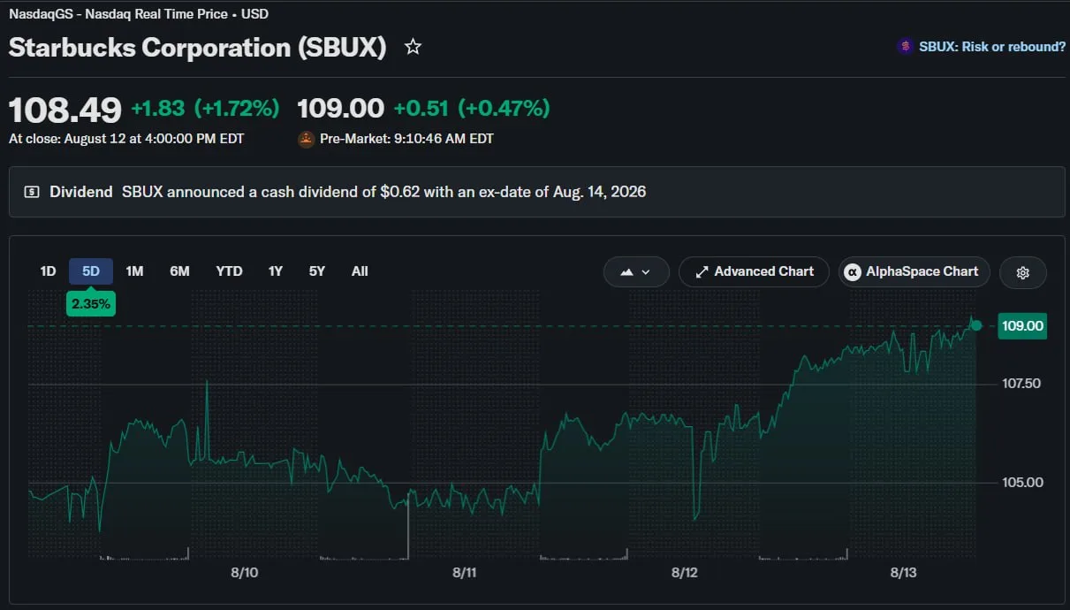Select the 6M time range
Screen dimensions: 1070x610
(179, 271)
